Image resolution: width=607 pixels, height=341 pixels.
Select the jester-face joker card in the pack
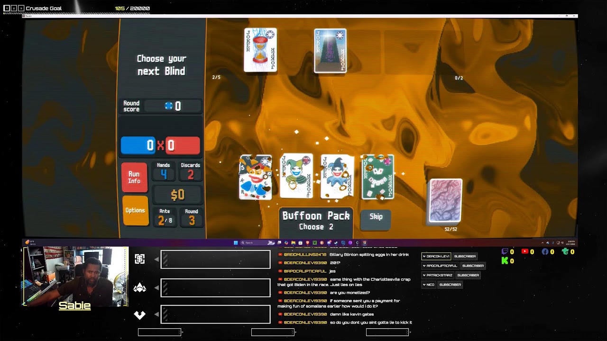[256, 177]
